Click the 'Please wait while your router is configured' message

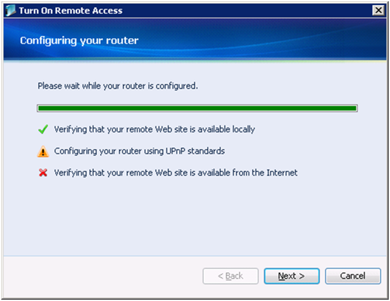point(118,85)
